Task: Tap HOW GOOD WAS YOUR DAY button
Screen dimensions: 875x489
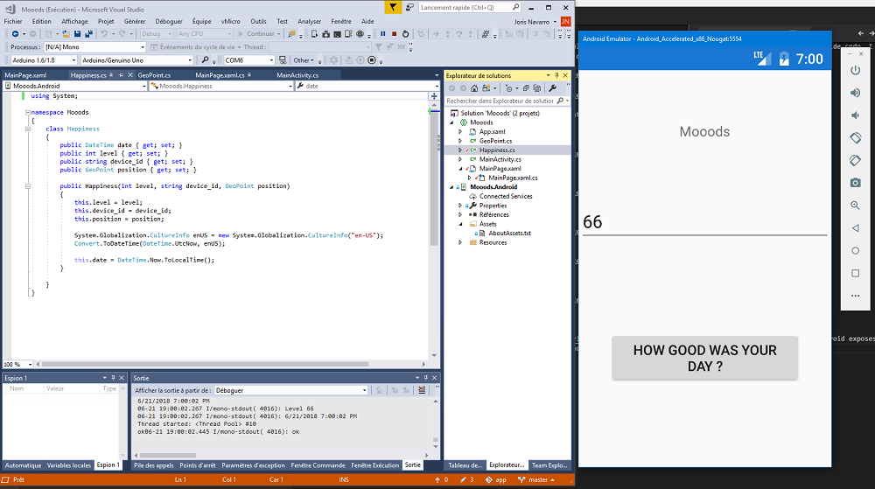Action: pos(704,358)
